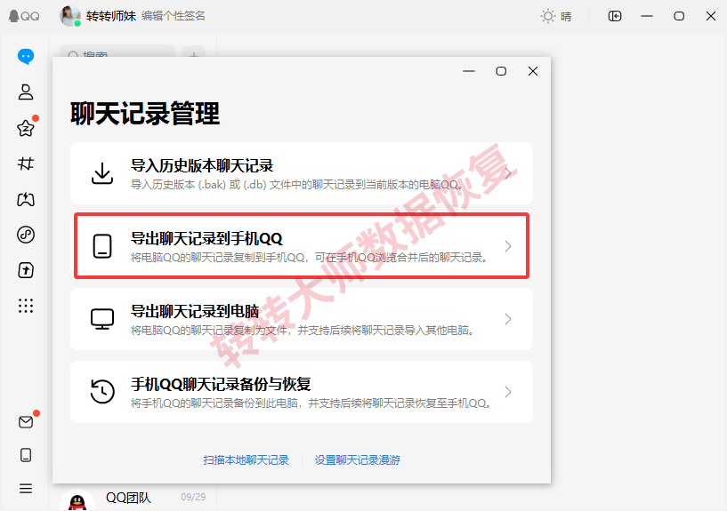Open the 设置聊天记录漫游 link
This screenshot has width=727, height=511.
coord(357,460)
